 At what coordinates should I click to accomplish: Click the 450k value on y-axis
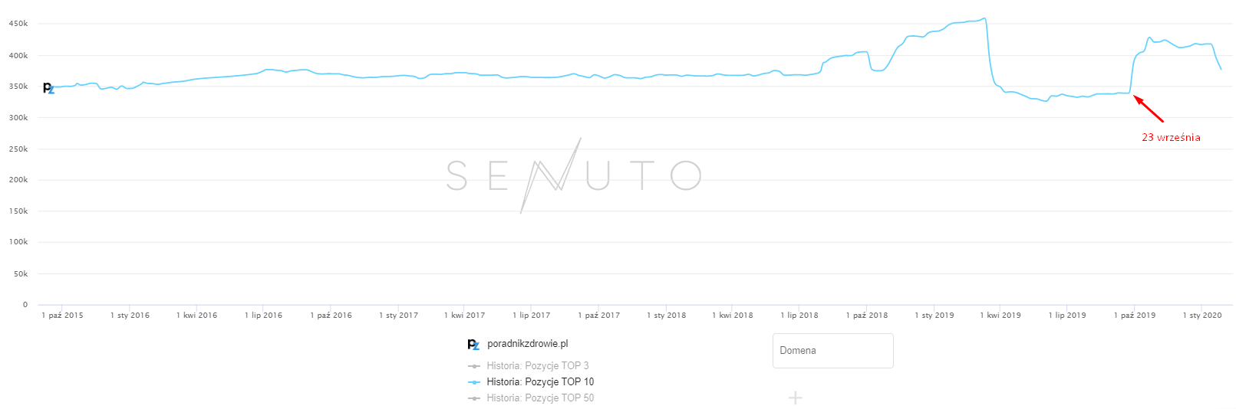pos(18,24)
